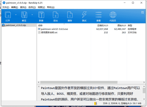The image size is (147, 107).
Task: Click the comment pane scroll down arrow
Action: (x=144, y=99)
